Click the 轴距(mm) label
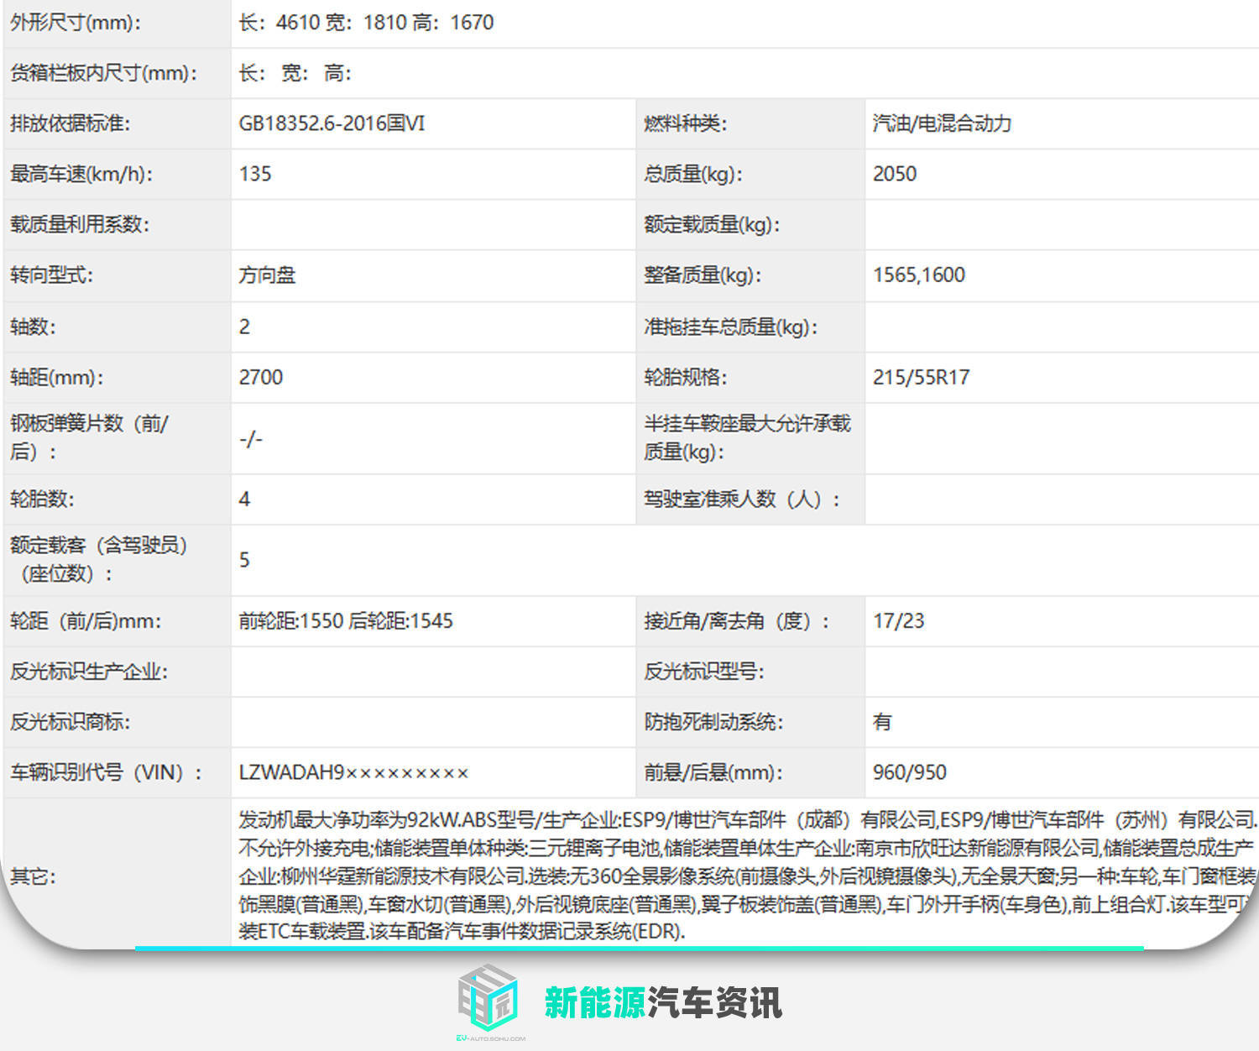Image resolution: width=1259 pixels, height=1051 pixels. [57, 377]
